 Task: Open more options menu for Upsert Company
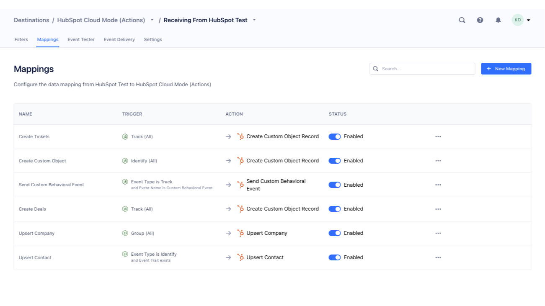pyautogui.click(x=438, y=233)
